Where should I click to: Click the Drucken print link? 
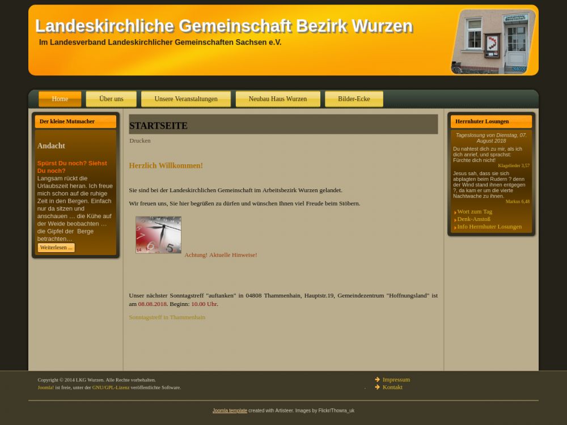point(140,141)
